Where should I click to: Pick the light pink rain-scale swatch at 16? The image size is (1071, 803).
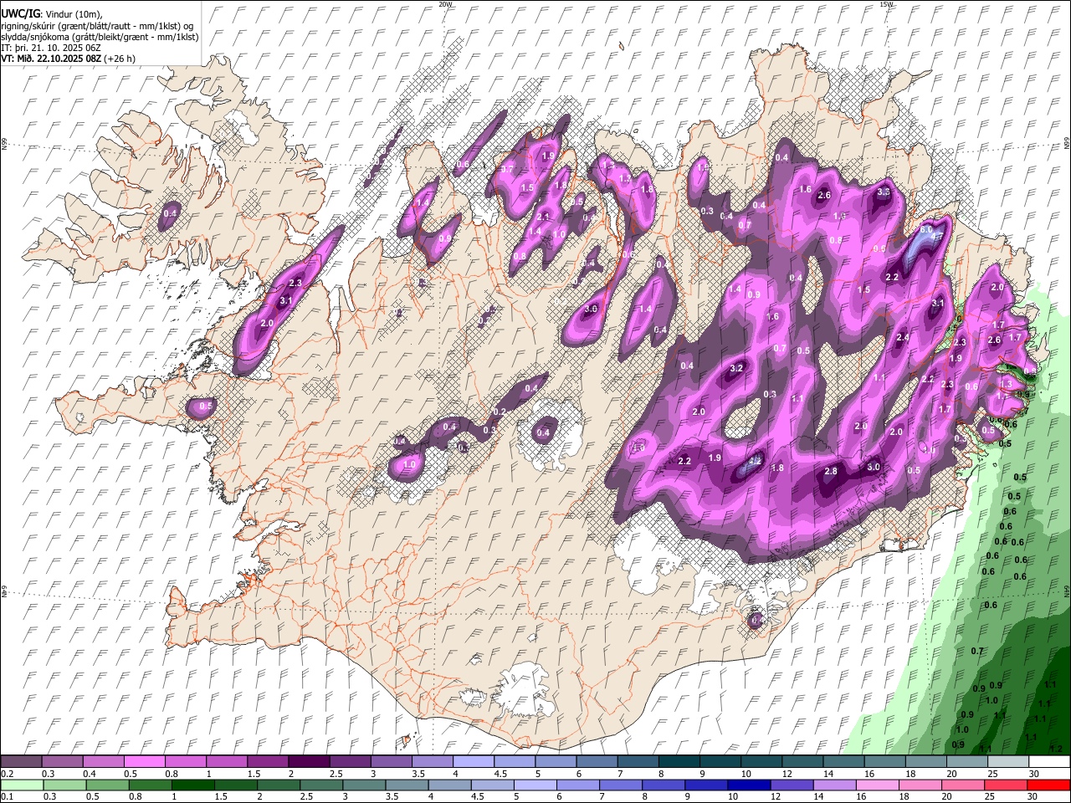pyautogui.click(x=877, y=785)
